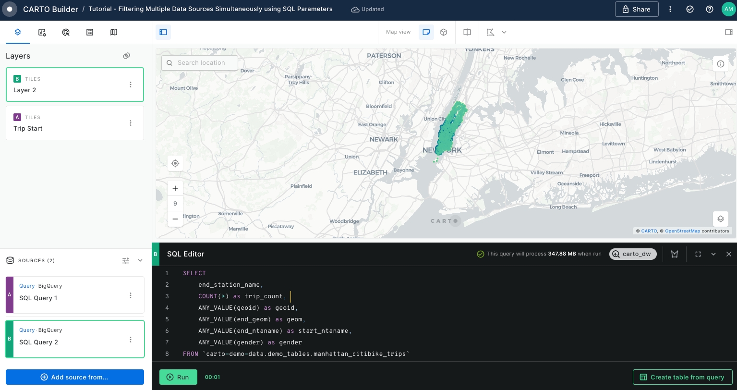Click the query validation check icon
This screenshot has width=737, height=390.
coord(480,254)
